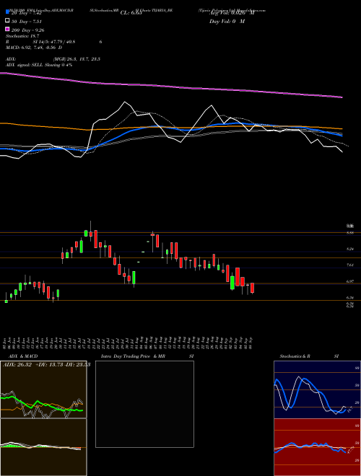Click the 'Stochastics: 18.7' reading
This screenshot has height=476, width=361.
(21, 36)
